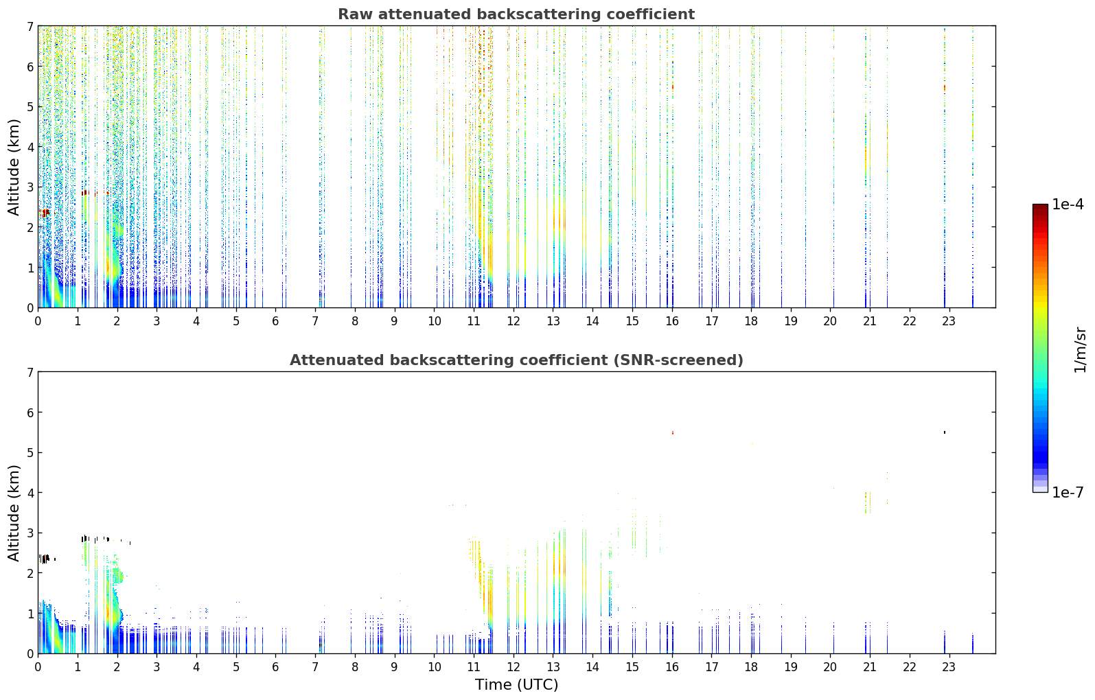Click the hour 12 tick on the top plot

click(x=514, y=320)
